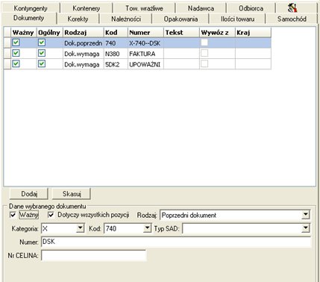Select Dok.wymaga cell in the N380 row

pos(83,54)
